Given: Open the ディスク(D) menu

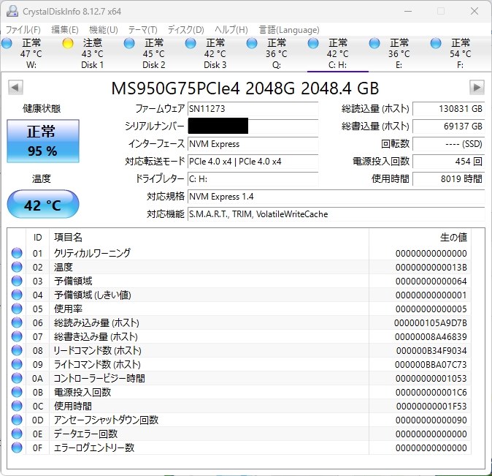Looking at the screenshot, I should pos(185,30).
